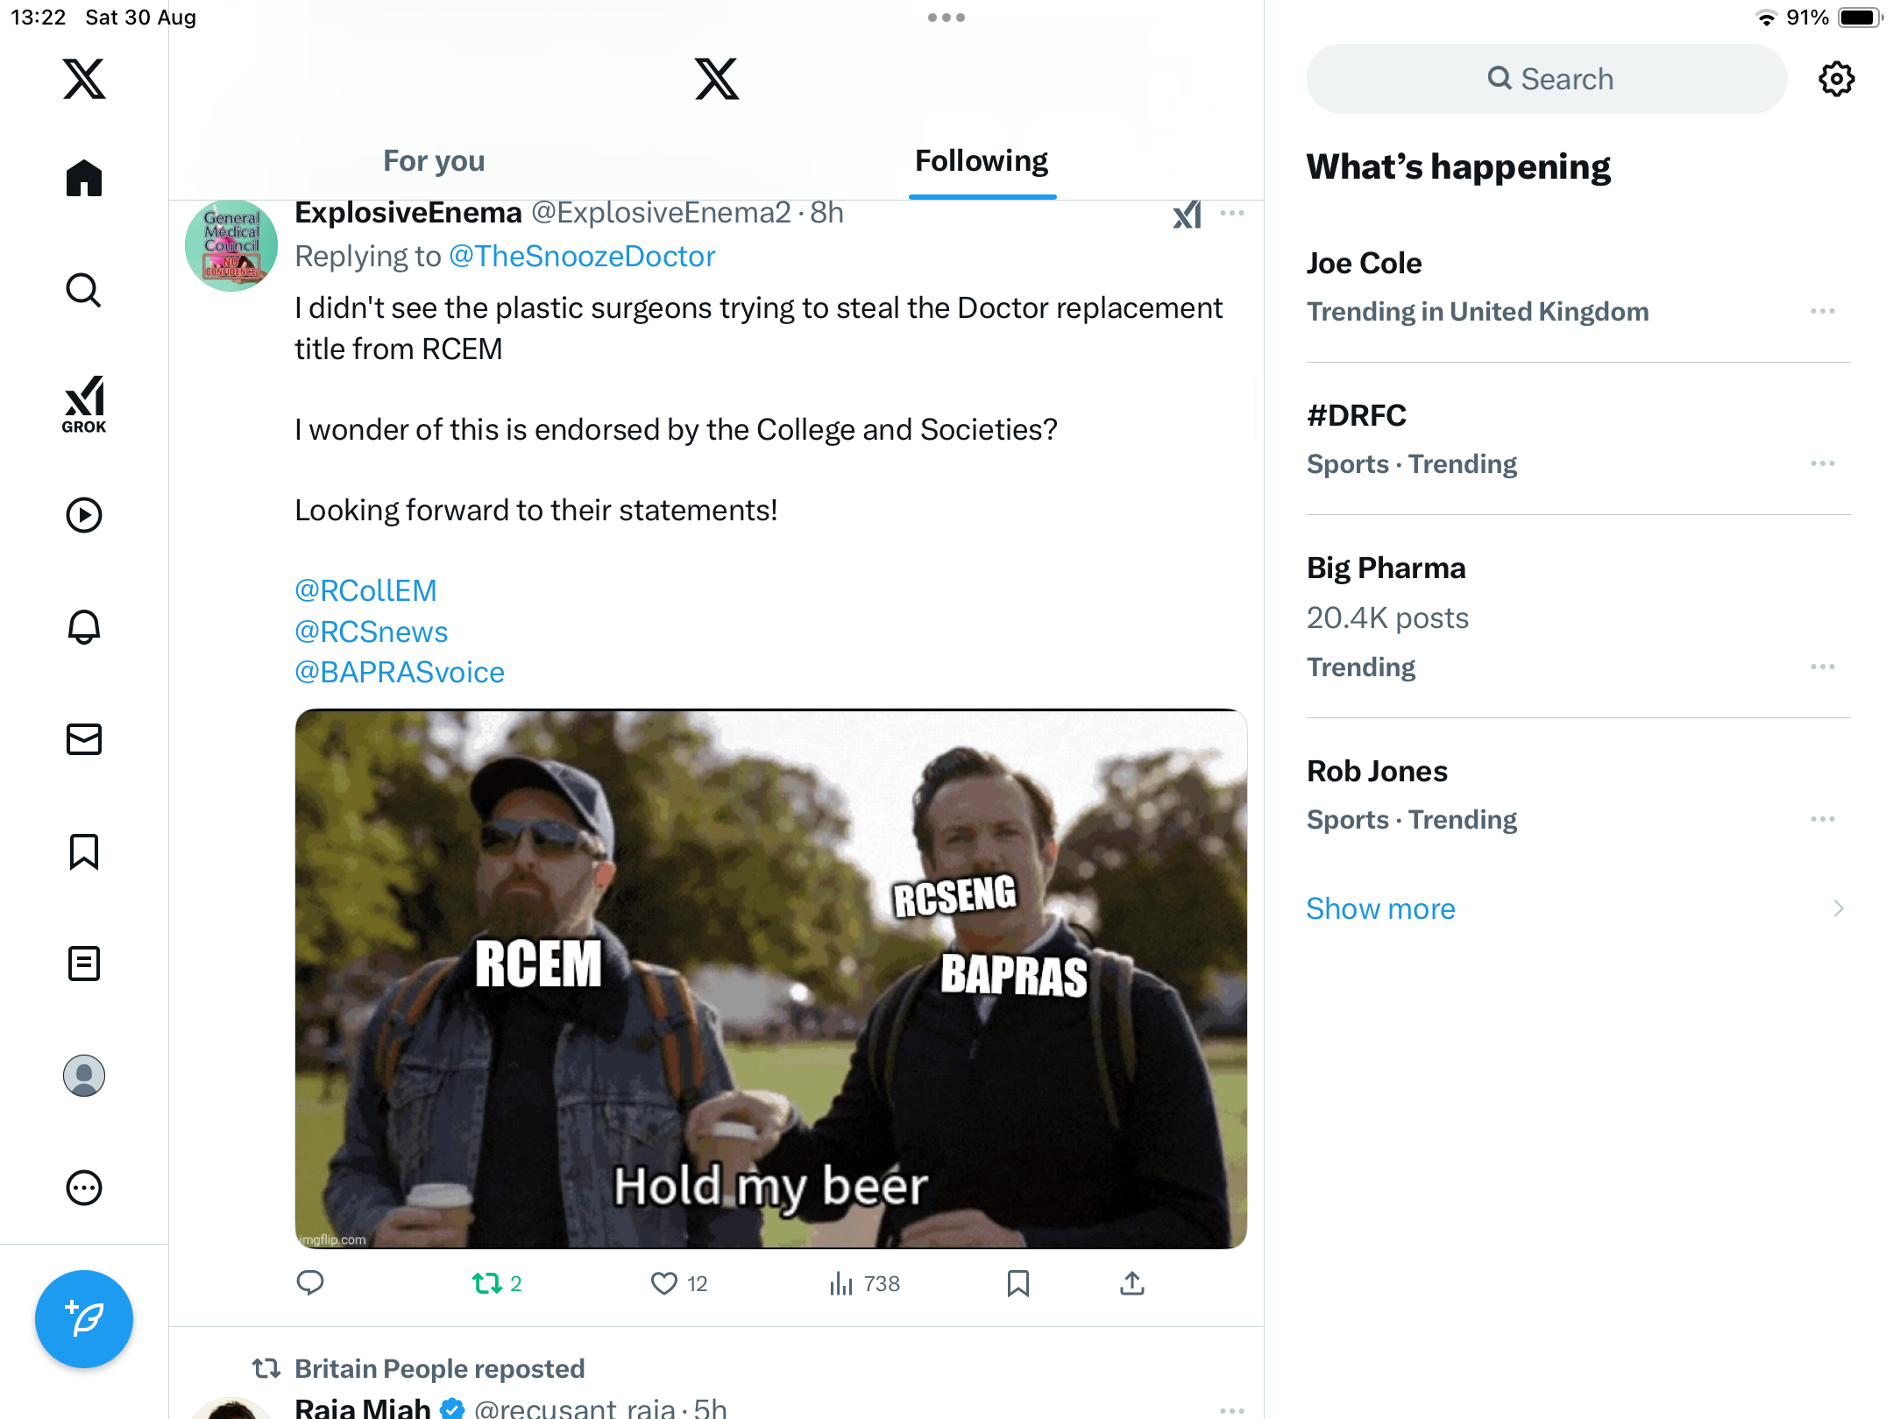Click the Search input field

1547,79
